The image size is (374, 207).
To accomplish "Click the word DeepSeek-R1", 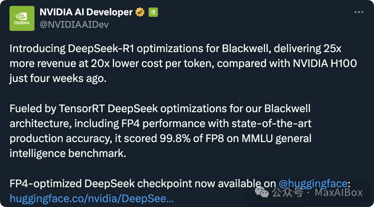I will (x=101, y=49).
